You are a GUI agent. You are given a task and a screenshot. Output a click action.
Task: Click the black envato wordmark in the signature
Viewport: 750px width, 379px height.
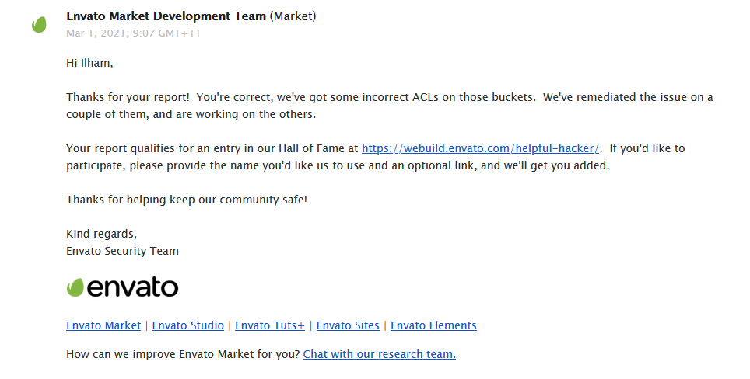tap(132, 287)
